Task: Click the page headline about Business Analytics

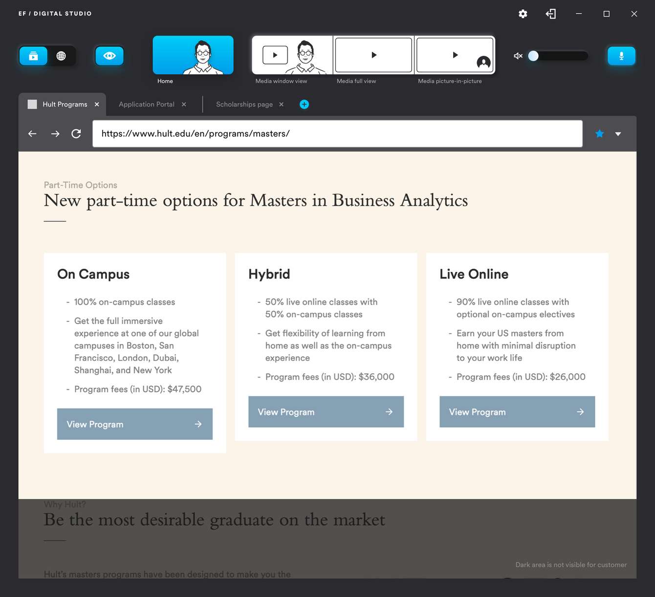Action: coord(256,201)
